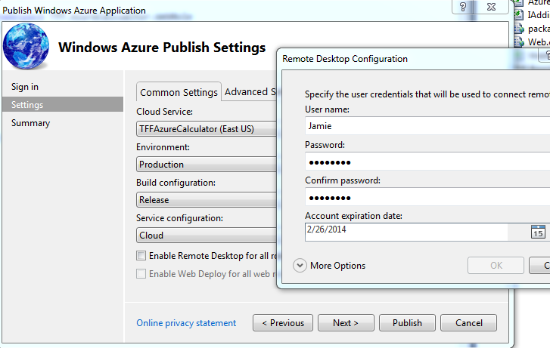Open the Online privacy statement link
The image size is (550, 348).
[x=186, y=323]
